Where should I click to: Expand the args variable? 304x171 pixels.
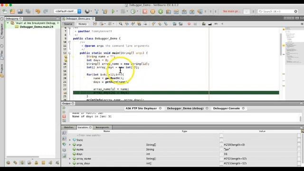coord(70,144)
